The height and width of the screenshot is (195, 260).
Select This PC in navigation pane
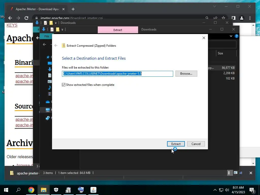click(48, 110)
